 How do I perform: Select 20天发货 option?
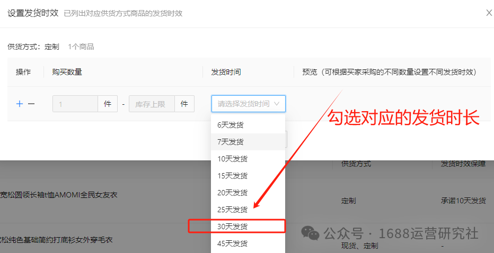point(248,193)
